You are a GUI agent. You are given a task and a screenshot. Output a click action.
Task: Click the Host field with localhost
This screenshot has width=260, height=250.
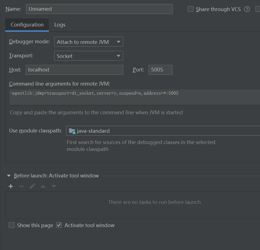[74, 70]
